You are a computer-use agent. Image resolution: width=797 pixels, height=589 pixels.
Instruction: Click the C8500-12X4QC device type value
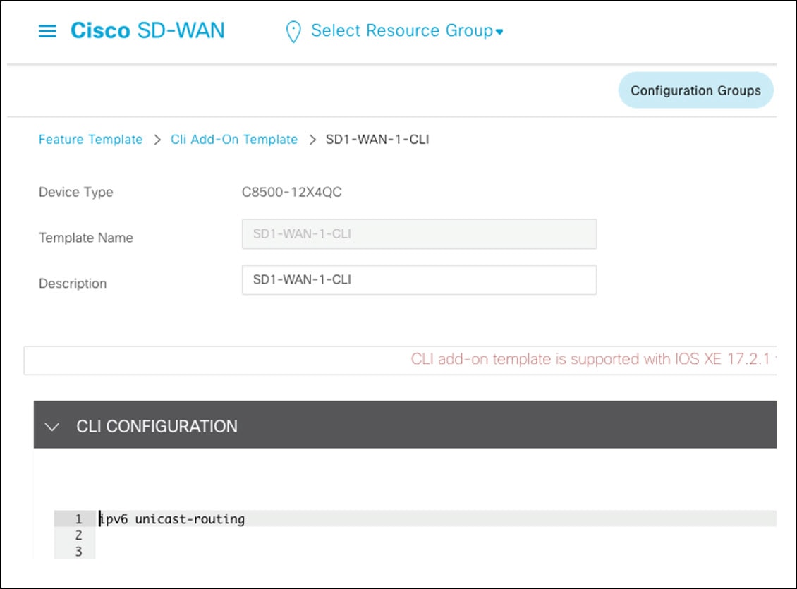pyautogui.click(x=292, y=192)
